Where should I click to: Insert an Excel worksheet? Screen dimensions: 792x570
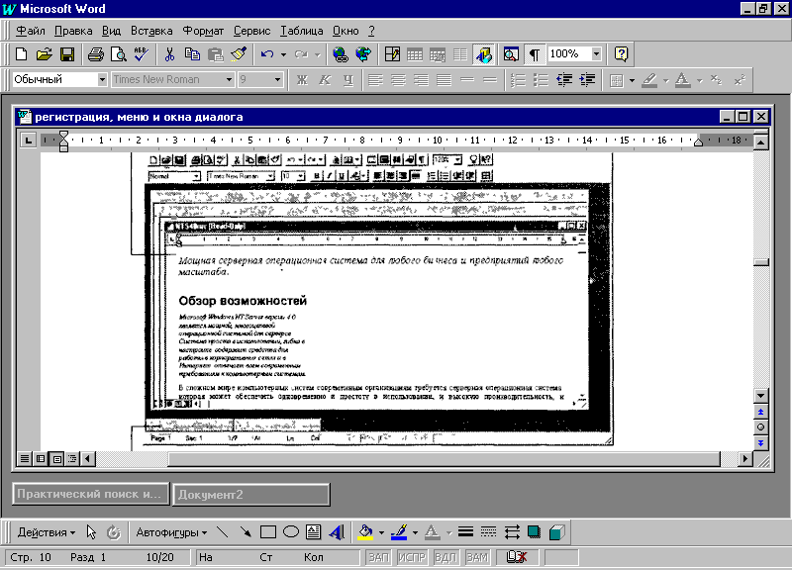438,54
